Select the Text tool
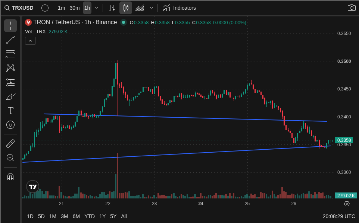This screenshot has height=223, width=359. click(10, 111)
